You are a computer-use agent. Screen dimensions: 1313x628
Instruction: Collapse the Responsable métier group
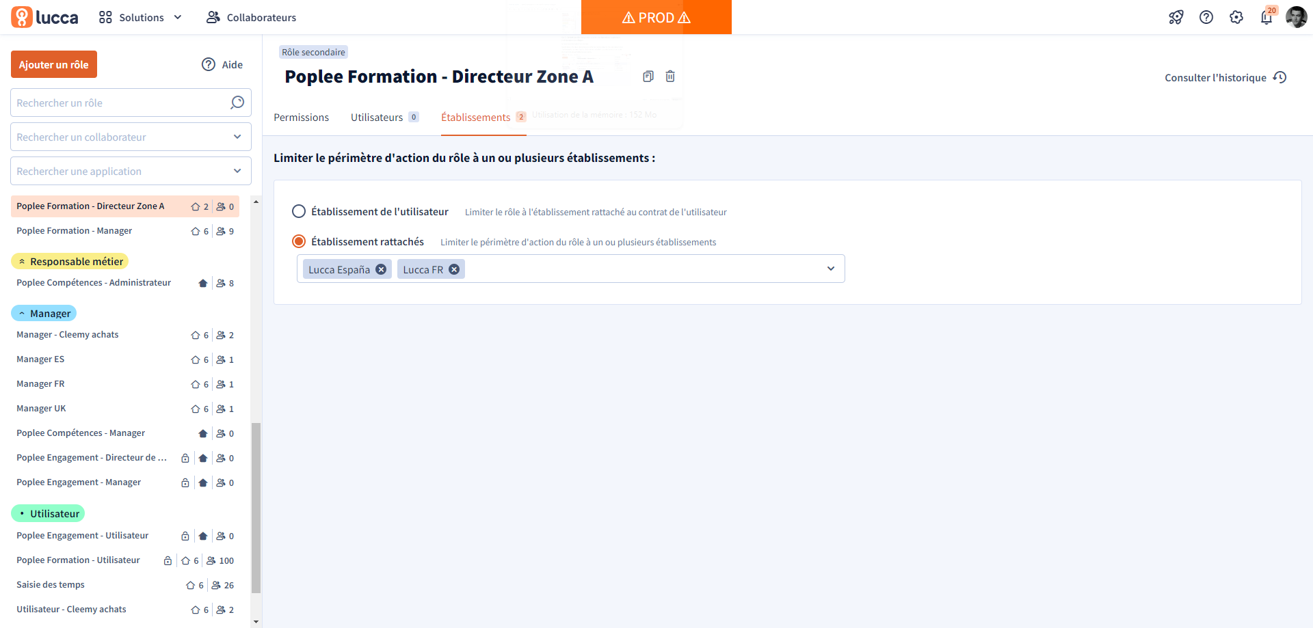click(70, 261)
